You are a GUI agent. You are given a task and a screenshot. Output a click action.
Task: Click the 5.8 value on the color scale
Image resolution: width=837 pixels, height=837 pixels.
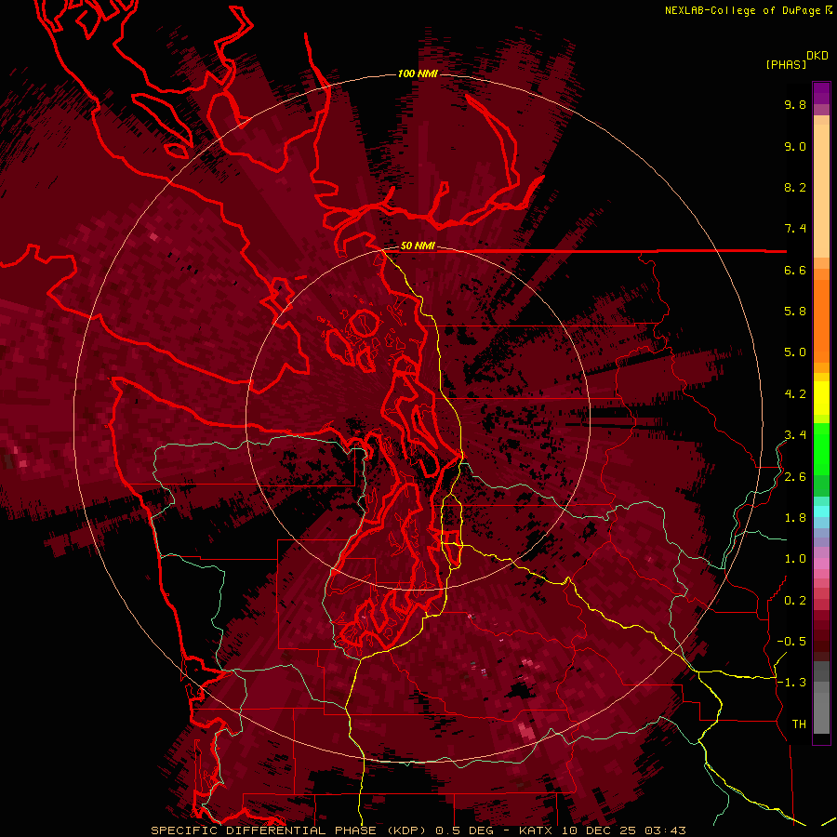click(795, 312)
